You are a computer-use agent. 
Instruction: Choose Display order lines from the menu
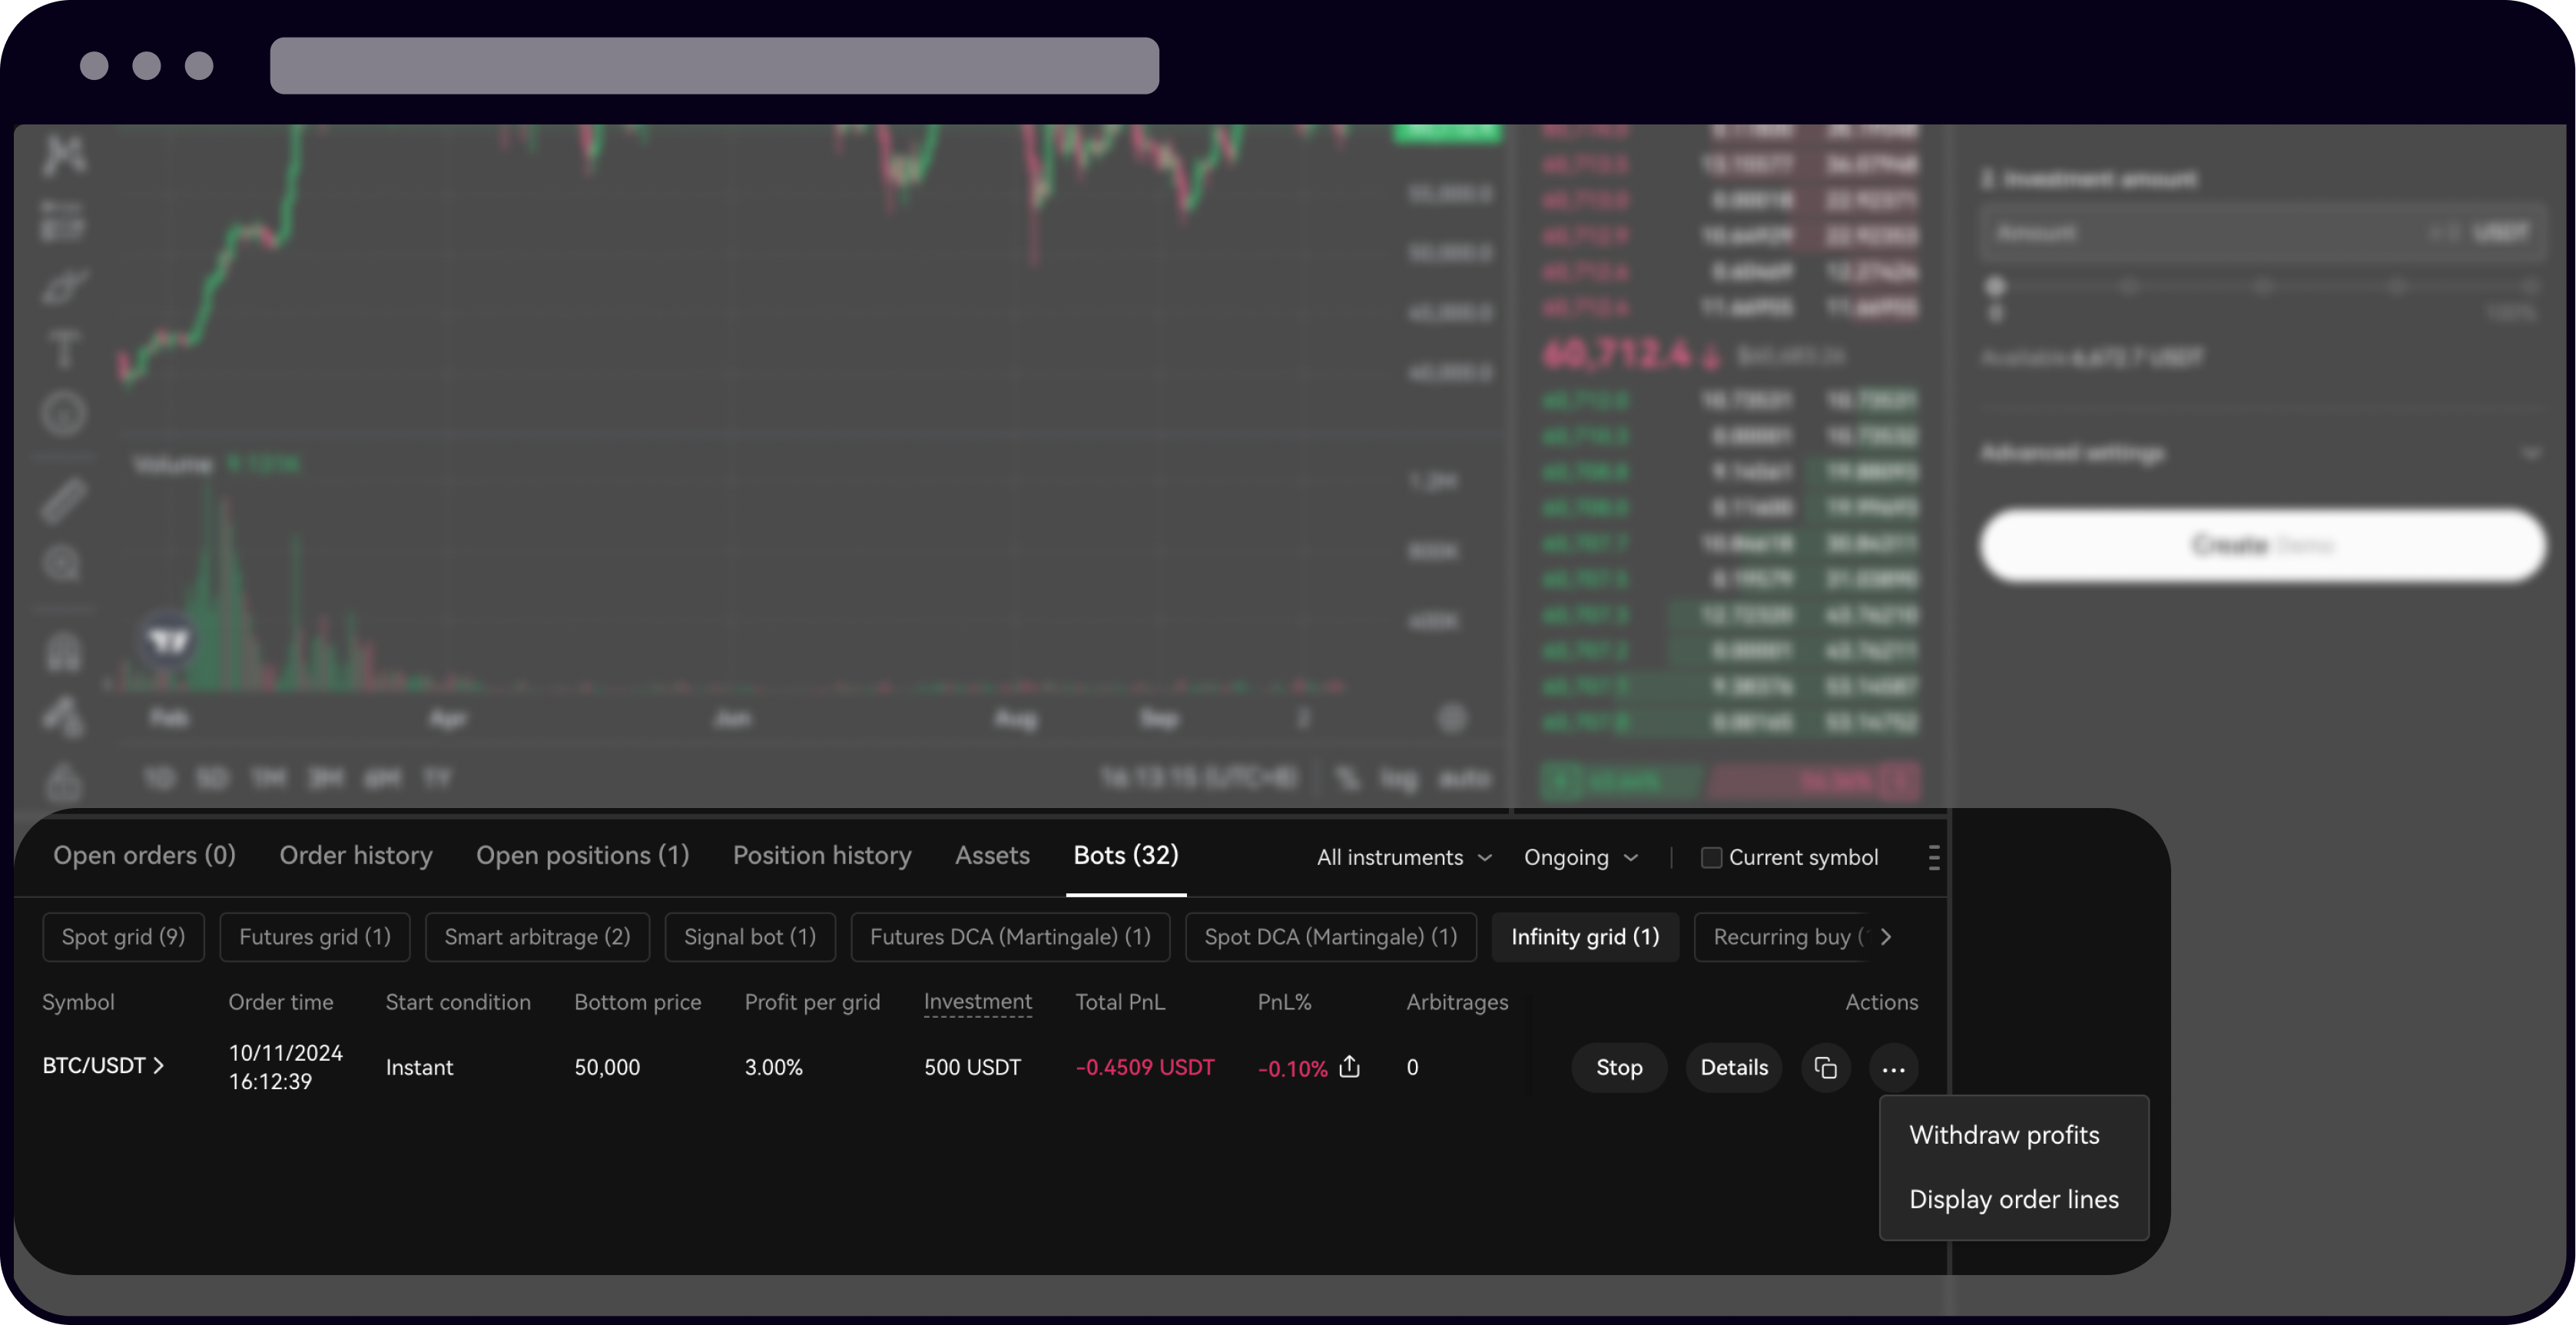[2013, 1199]
